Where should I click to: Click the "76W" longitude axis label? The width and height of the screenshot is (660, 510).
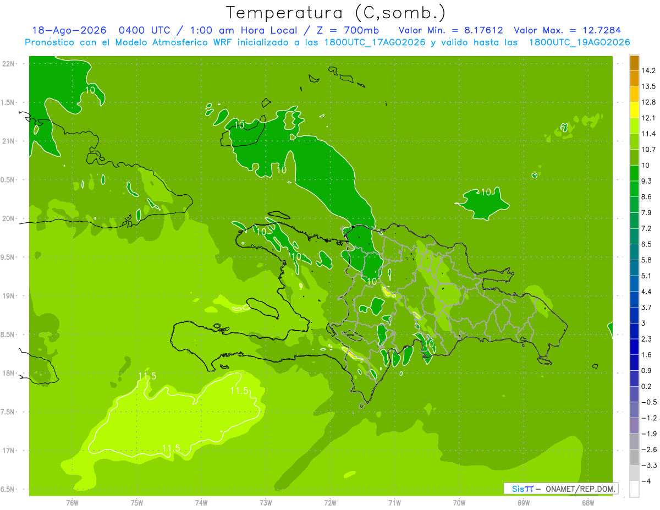point(72,502)
